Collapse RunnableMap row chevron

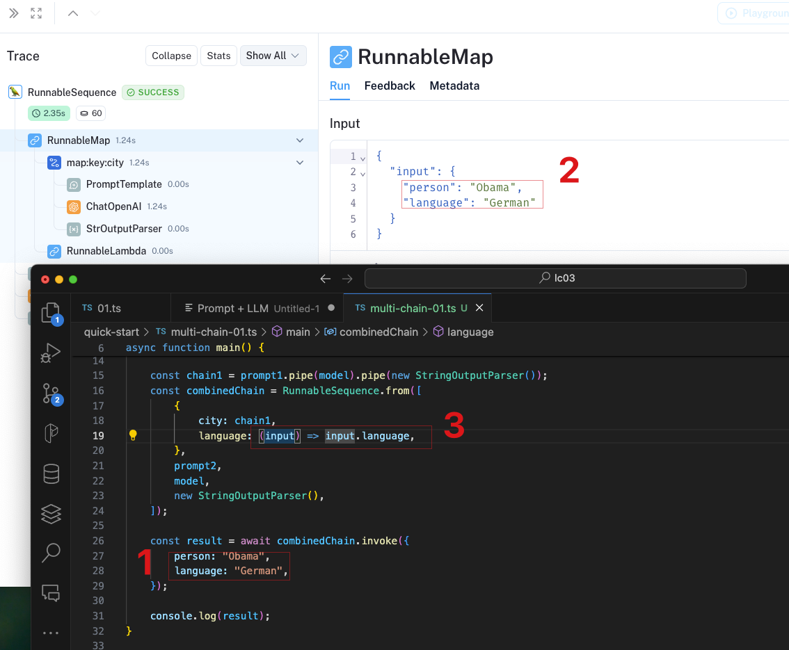(x=300, y=140)
